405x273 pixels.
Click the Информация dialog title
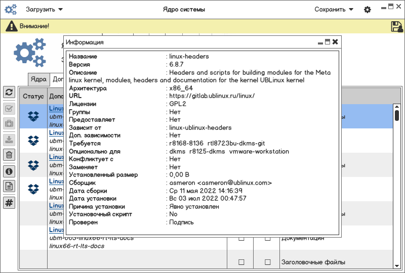[85, 42]
